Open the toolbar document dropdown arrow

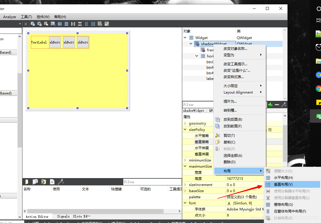pos(20,24)
